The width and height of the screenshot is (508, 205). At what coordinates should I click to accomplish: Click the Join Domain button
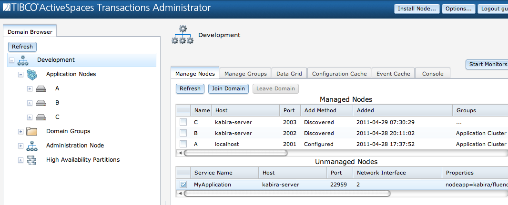click(x=228, y=88)
